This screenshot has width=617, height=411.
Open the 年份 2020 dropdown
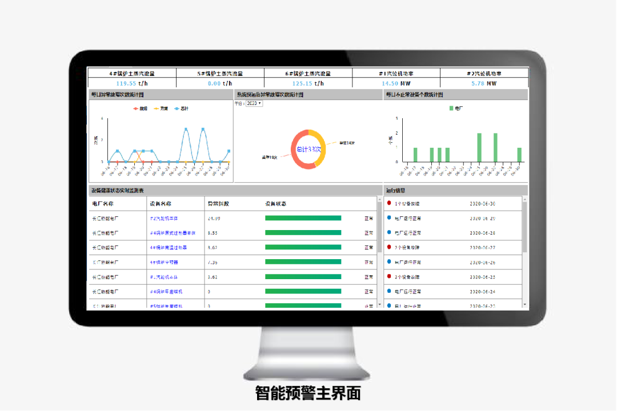(x=253, y=103)
